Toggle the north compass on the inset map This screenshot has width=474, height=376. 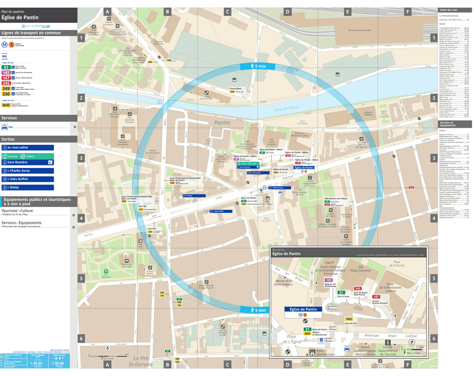click(x=411, y=342)
